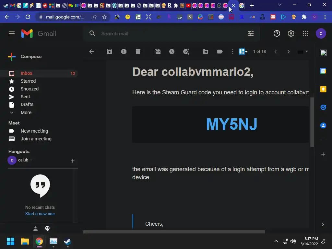Open calub Hangouts status dropdown
The height and width of the screenshot is (249, 332).
click(31, 160)
